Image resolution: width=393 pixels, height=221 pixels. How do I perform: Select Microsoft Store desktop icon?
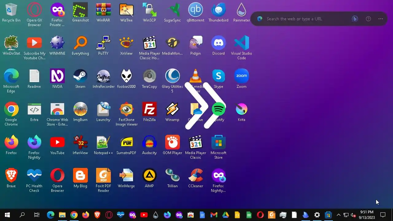(218, 147)
